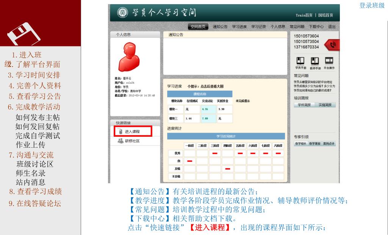Click the 登录班级 link at top right
The width and height of the screenshot is (388, 235).
372,5
